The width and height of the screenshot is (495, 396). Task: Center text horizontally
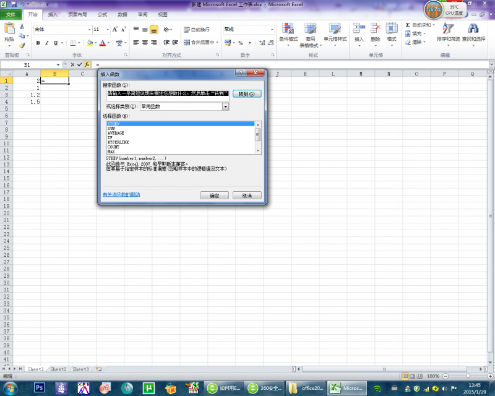[x=145, y=42]
